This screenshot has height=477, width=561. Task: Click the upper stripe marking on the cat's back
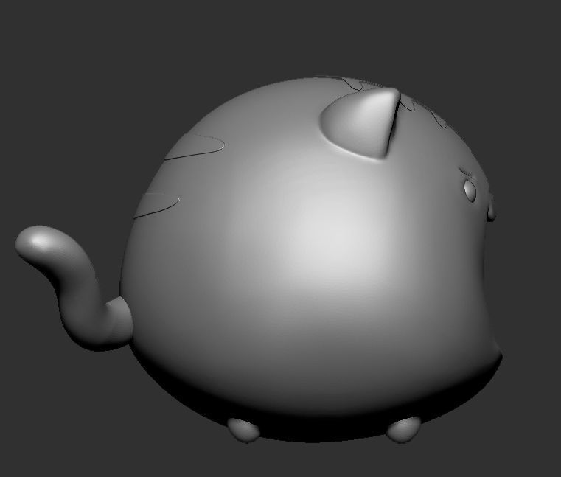(x=195, y=147)
